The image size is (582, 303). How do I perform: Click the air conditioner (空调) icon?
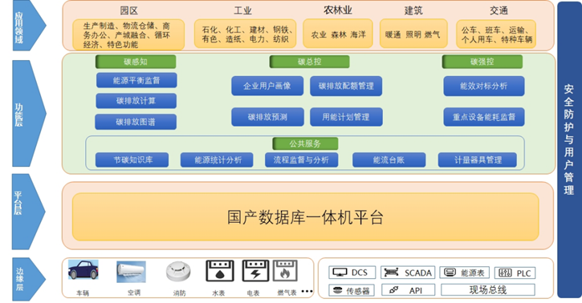[x=131, y=272]
